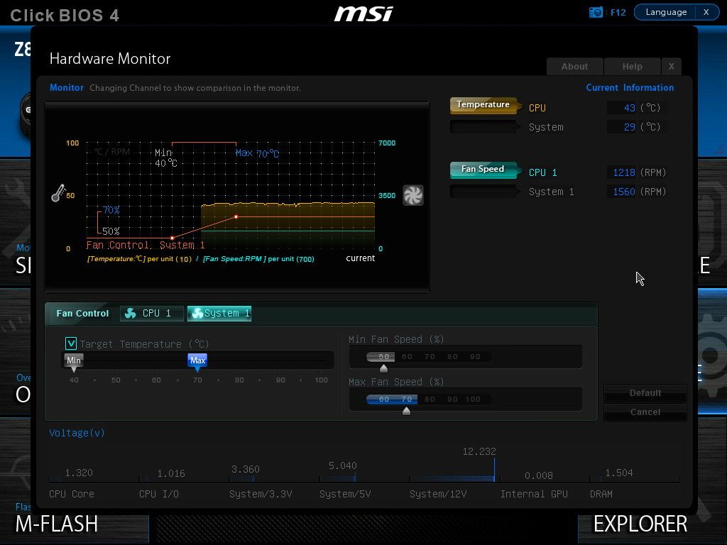Screen dimensions: 727x545
Task: Click the Default button
Action: [x=645, y=393]
